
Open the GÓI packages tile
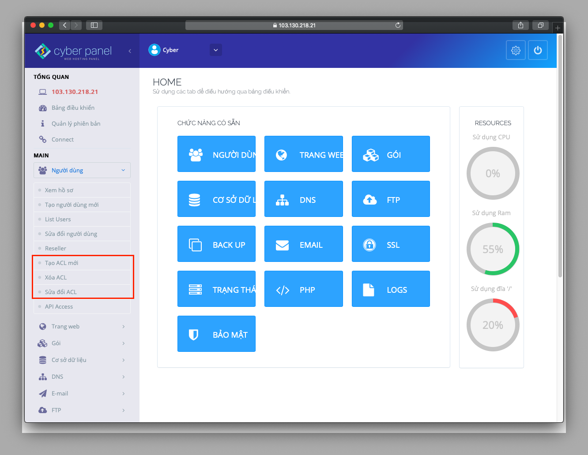(x=391, y=154)
